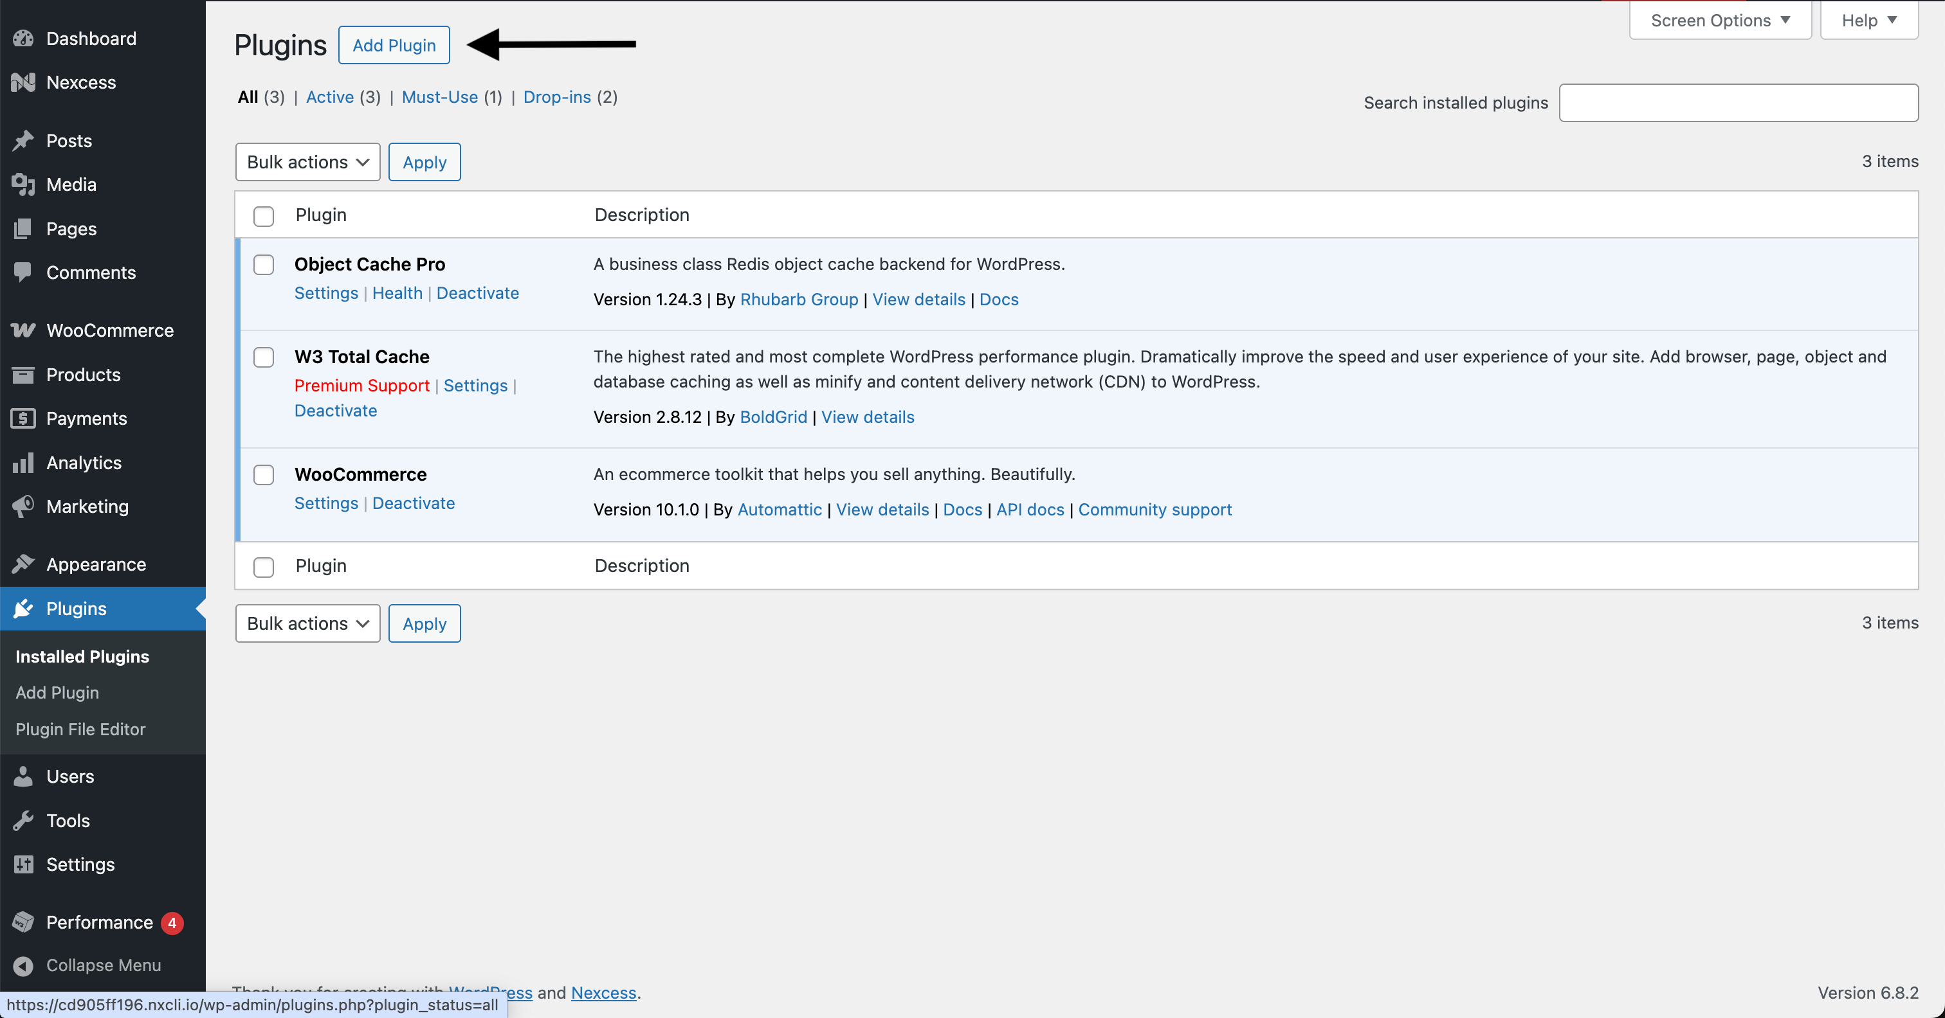View details for W3 Total Cache

pyautogui.click(x=868, y=417)
